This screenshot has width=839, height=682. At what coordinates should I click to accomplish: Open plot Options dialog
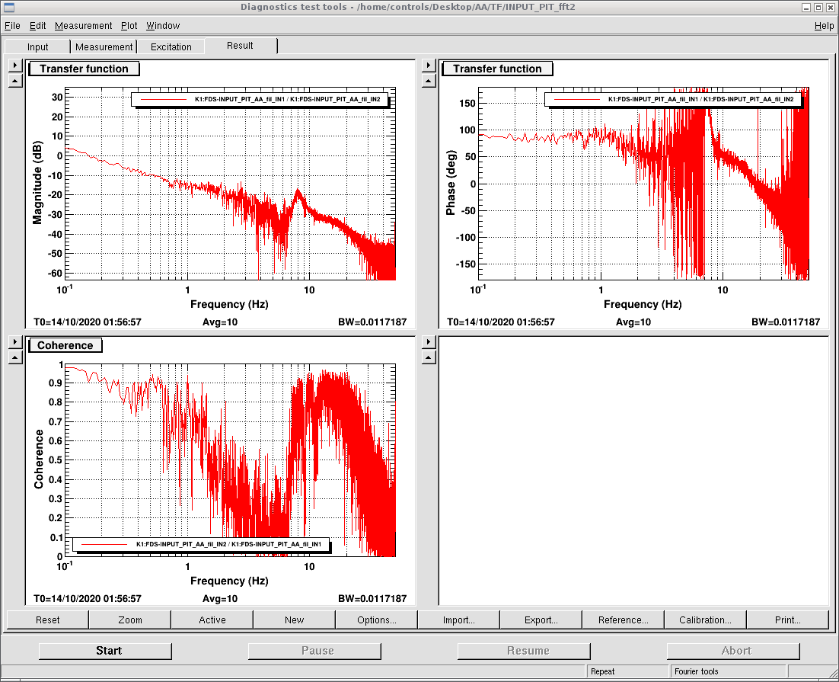377,620
